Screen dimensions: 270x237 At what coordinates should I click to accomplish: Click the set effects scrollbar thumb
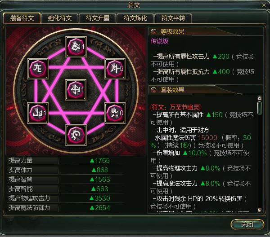[x=260, y=108]
